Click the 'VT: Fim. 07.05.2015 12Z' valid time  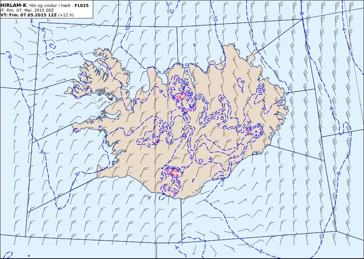click(x=28, y=15)
